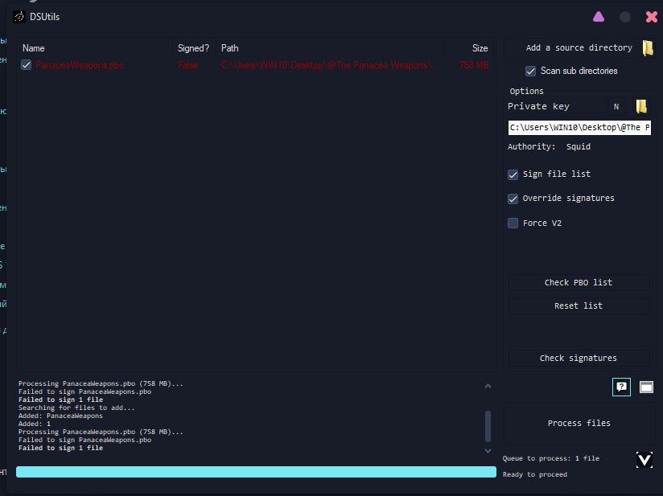663x496 pixels.
Task: Click the window icon next to help
Action: 646,387
